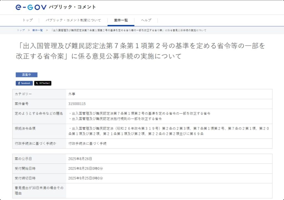
Task: Share this page on X (旧Twitter)
Action: click(x=43, y=83)
